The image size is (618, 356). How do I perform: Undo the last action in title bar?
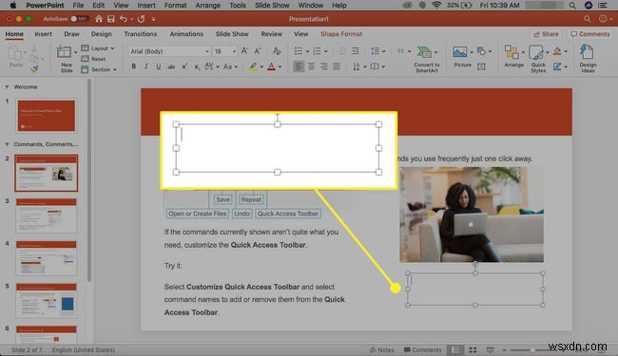[x=124, y=19]
